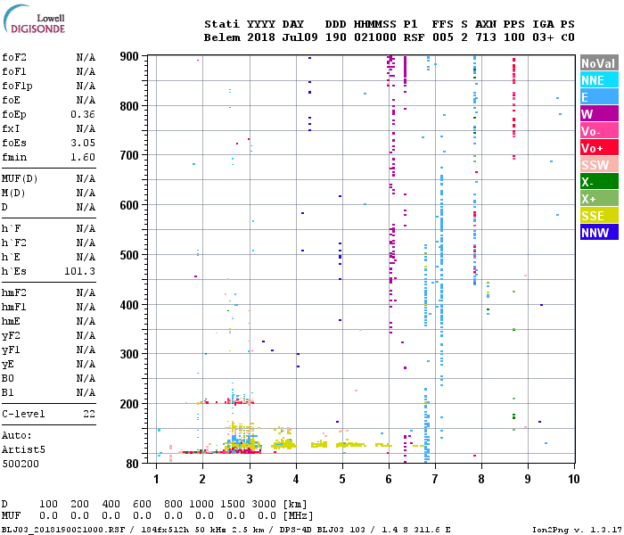Select the SSE yellow legend swatch

pos(599,216)
